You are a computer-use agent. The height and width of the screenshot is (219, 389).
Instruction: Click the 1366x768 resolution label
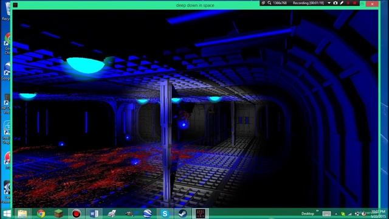pos(280,3)
